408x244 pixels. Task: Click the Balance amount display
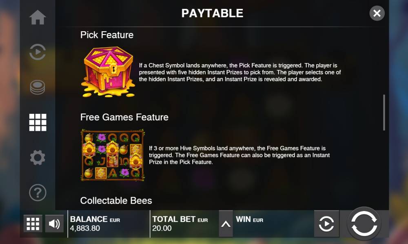tap(85, 229)
